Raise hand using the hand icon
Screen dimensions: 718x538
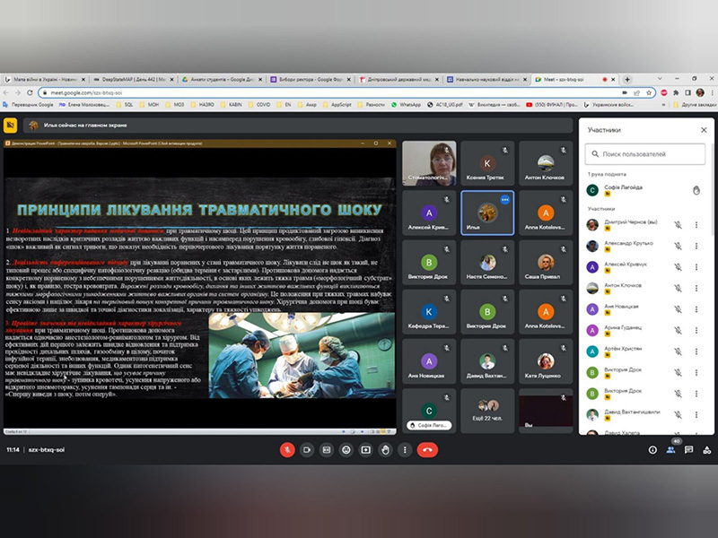pos(385,449)
